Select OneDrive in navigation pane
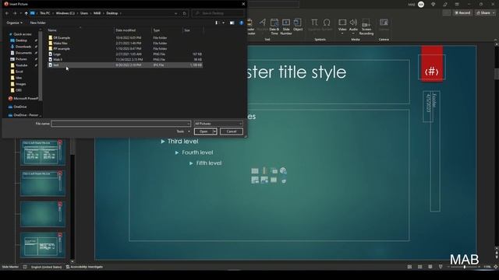Screen dimensions: 499x280 [20, 107]
